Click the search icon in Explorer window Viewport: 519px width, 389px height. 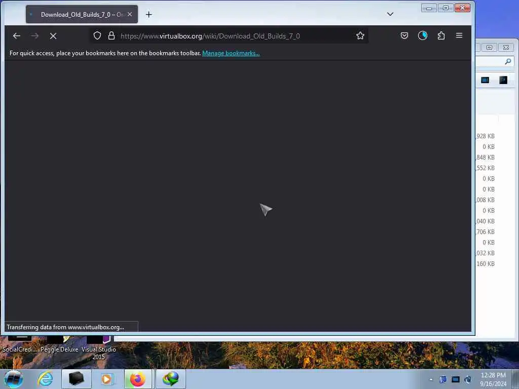508,61
